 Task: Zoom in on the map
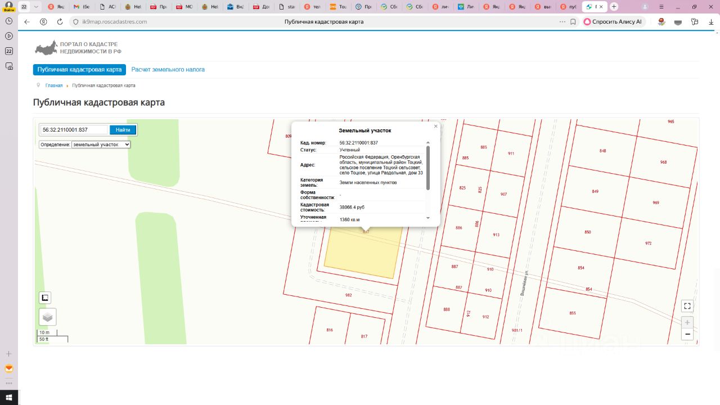[687, 322]
